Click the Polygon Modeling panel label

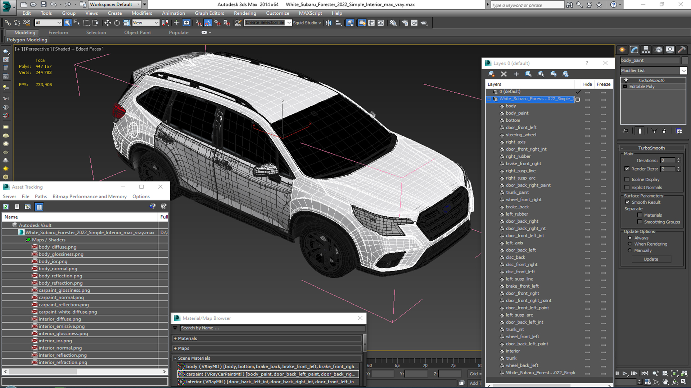point(27,40)
